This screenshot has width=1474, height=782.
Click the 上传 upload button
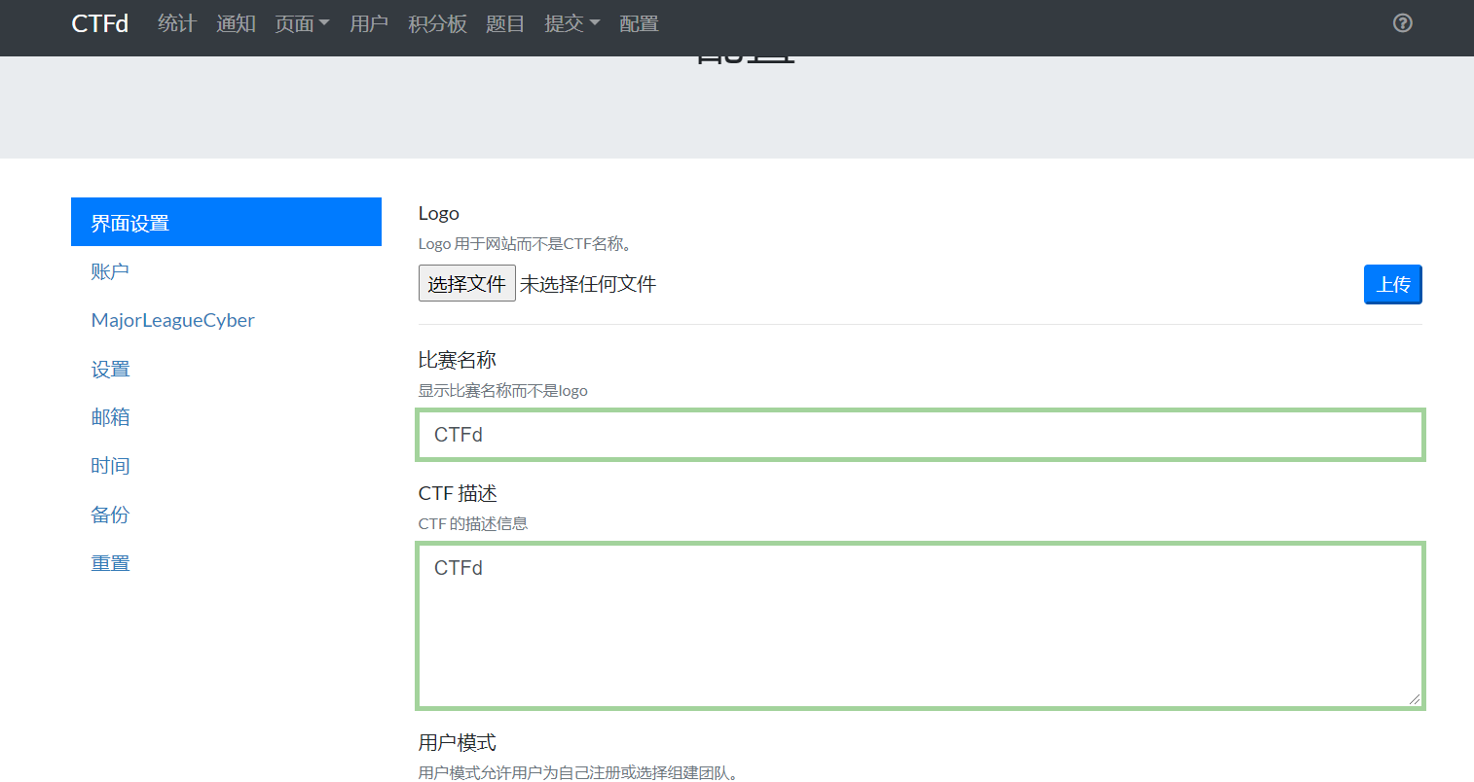(x=1392, y=284)
